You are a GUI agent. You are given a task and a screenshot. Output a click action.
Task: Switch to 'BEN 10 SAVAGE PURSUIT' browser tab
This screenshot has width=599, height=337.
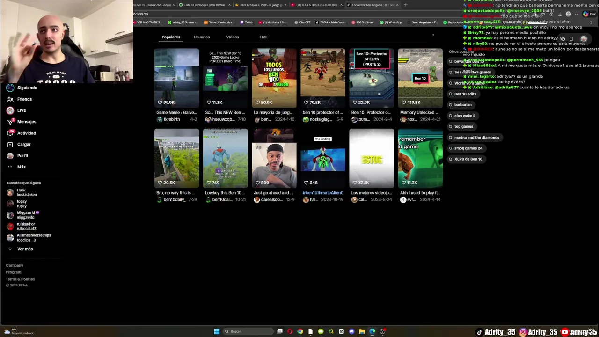coord(261,5)
